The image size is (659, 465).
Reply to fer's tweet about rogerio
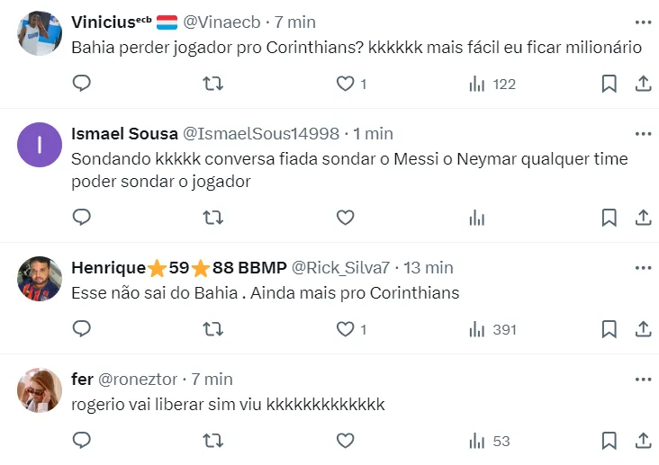82,441
